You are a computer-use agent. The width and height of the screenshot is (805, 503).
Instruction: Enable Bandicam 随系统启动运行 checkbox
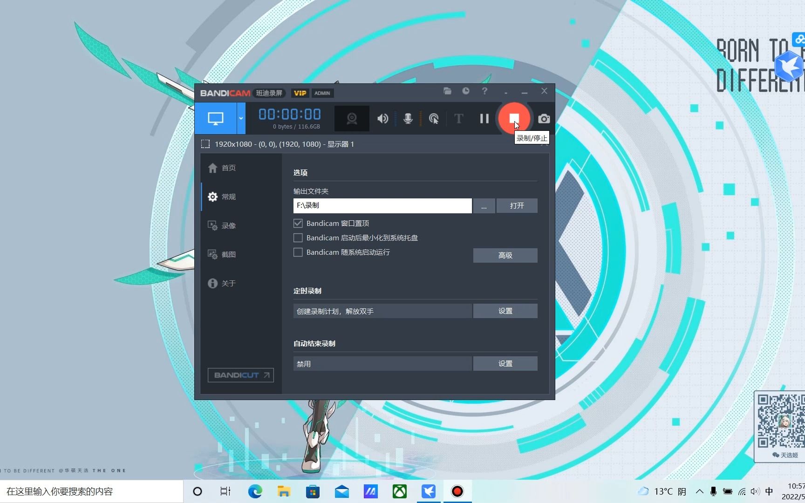[298, 252]
